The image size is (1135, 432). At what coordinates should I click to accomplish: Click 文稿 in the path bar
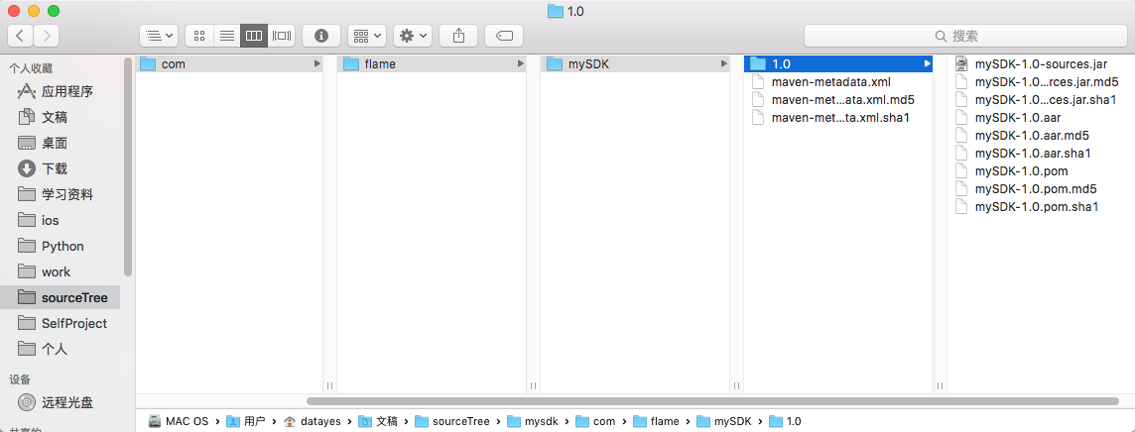[x=379, y=421]
